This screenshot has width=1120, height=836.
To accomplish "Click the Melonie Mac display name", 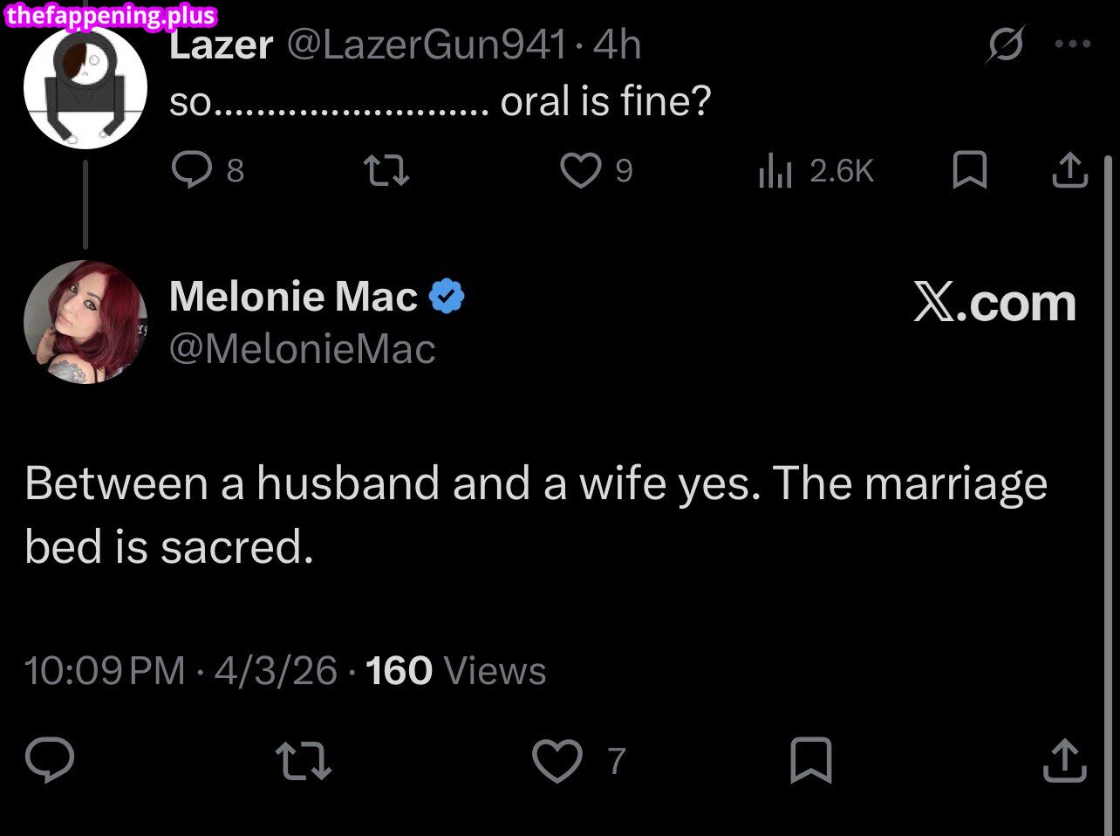I will click(293, 297).
